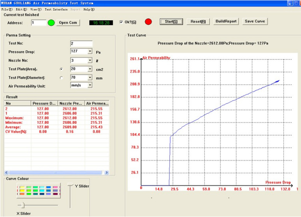The image size is (301, 217).
Task: Select the Test Plate(Diameter) radio button
Action: 61,78
